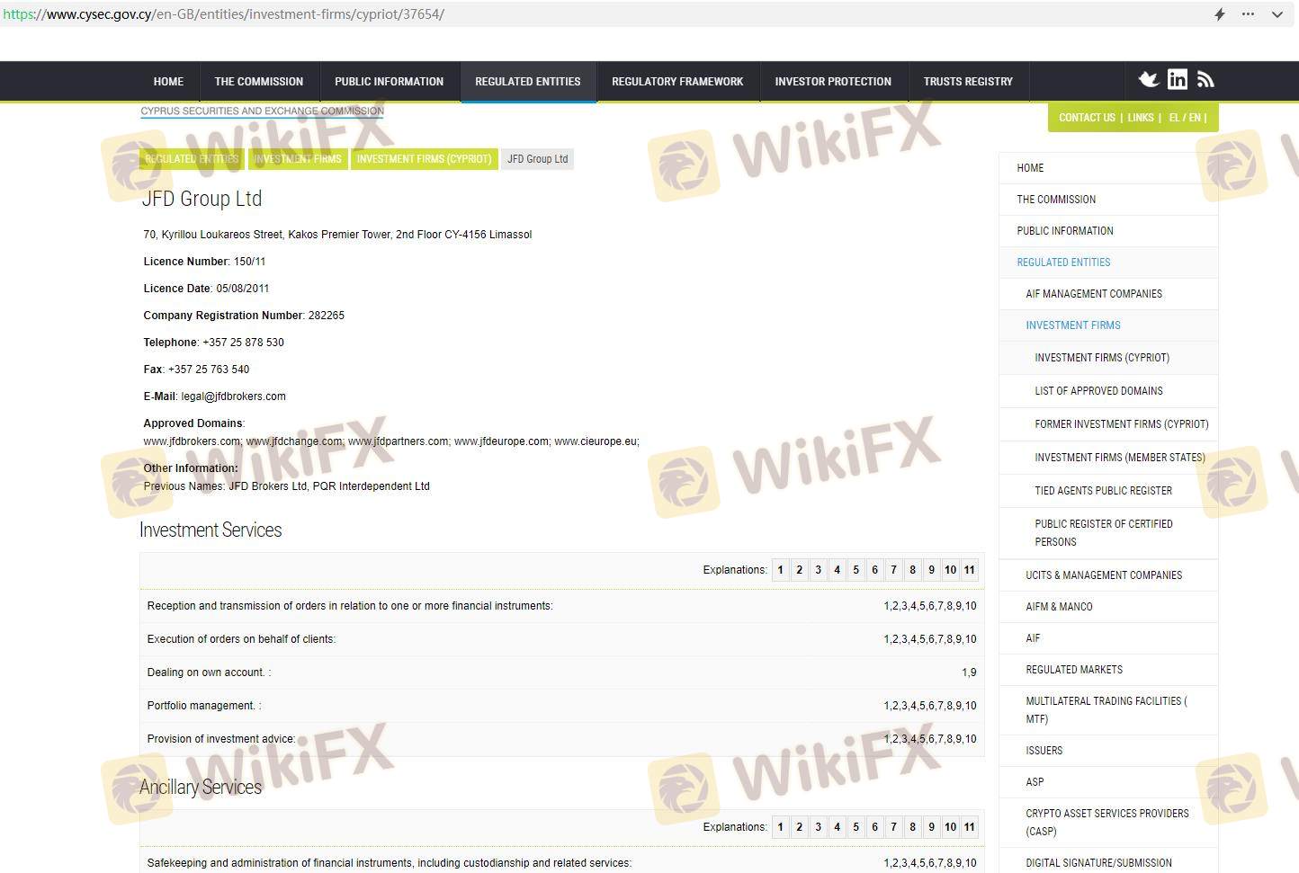Open the RSS feed icon
Image resolution: width=1299 pixels, height=873 pixels.
pos(1205,80)
